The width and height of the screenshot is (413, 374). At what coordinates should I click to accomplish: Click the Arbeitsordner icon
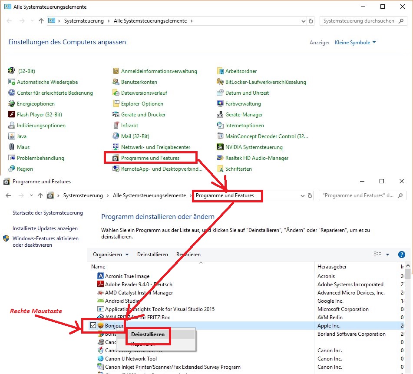(220, 71)
